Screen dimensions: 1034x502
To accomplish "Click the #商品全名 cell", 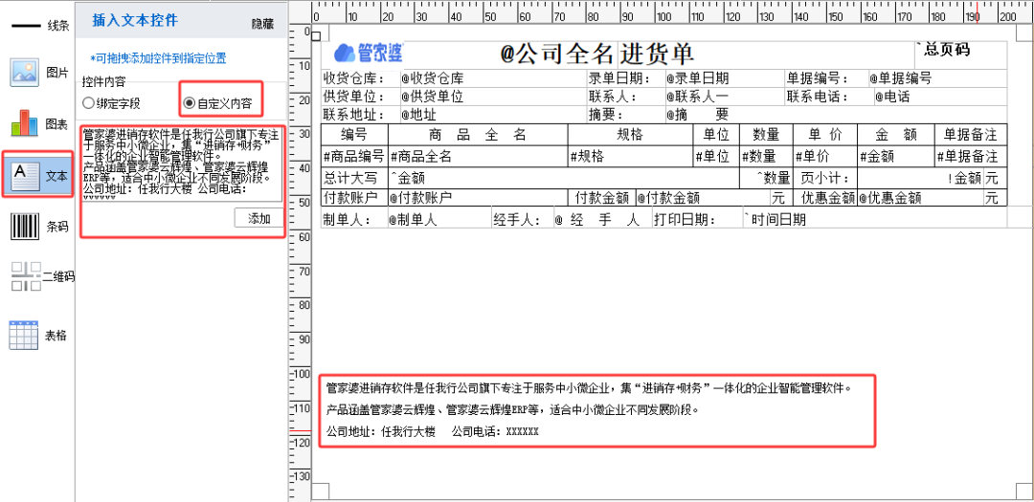I will tap(478, 156).
